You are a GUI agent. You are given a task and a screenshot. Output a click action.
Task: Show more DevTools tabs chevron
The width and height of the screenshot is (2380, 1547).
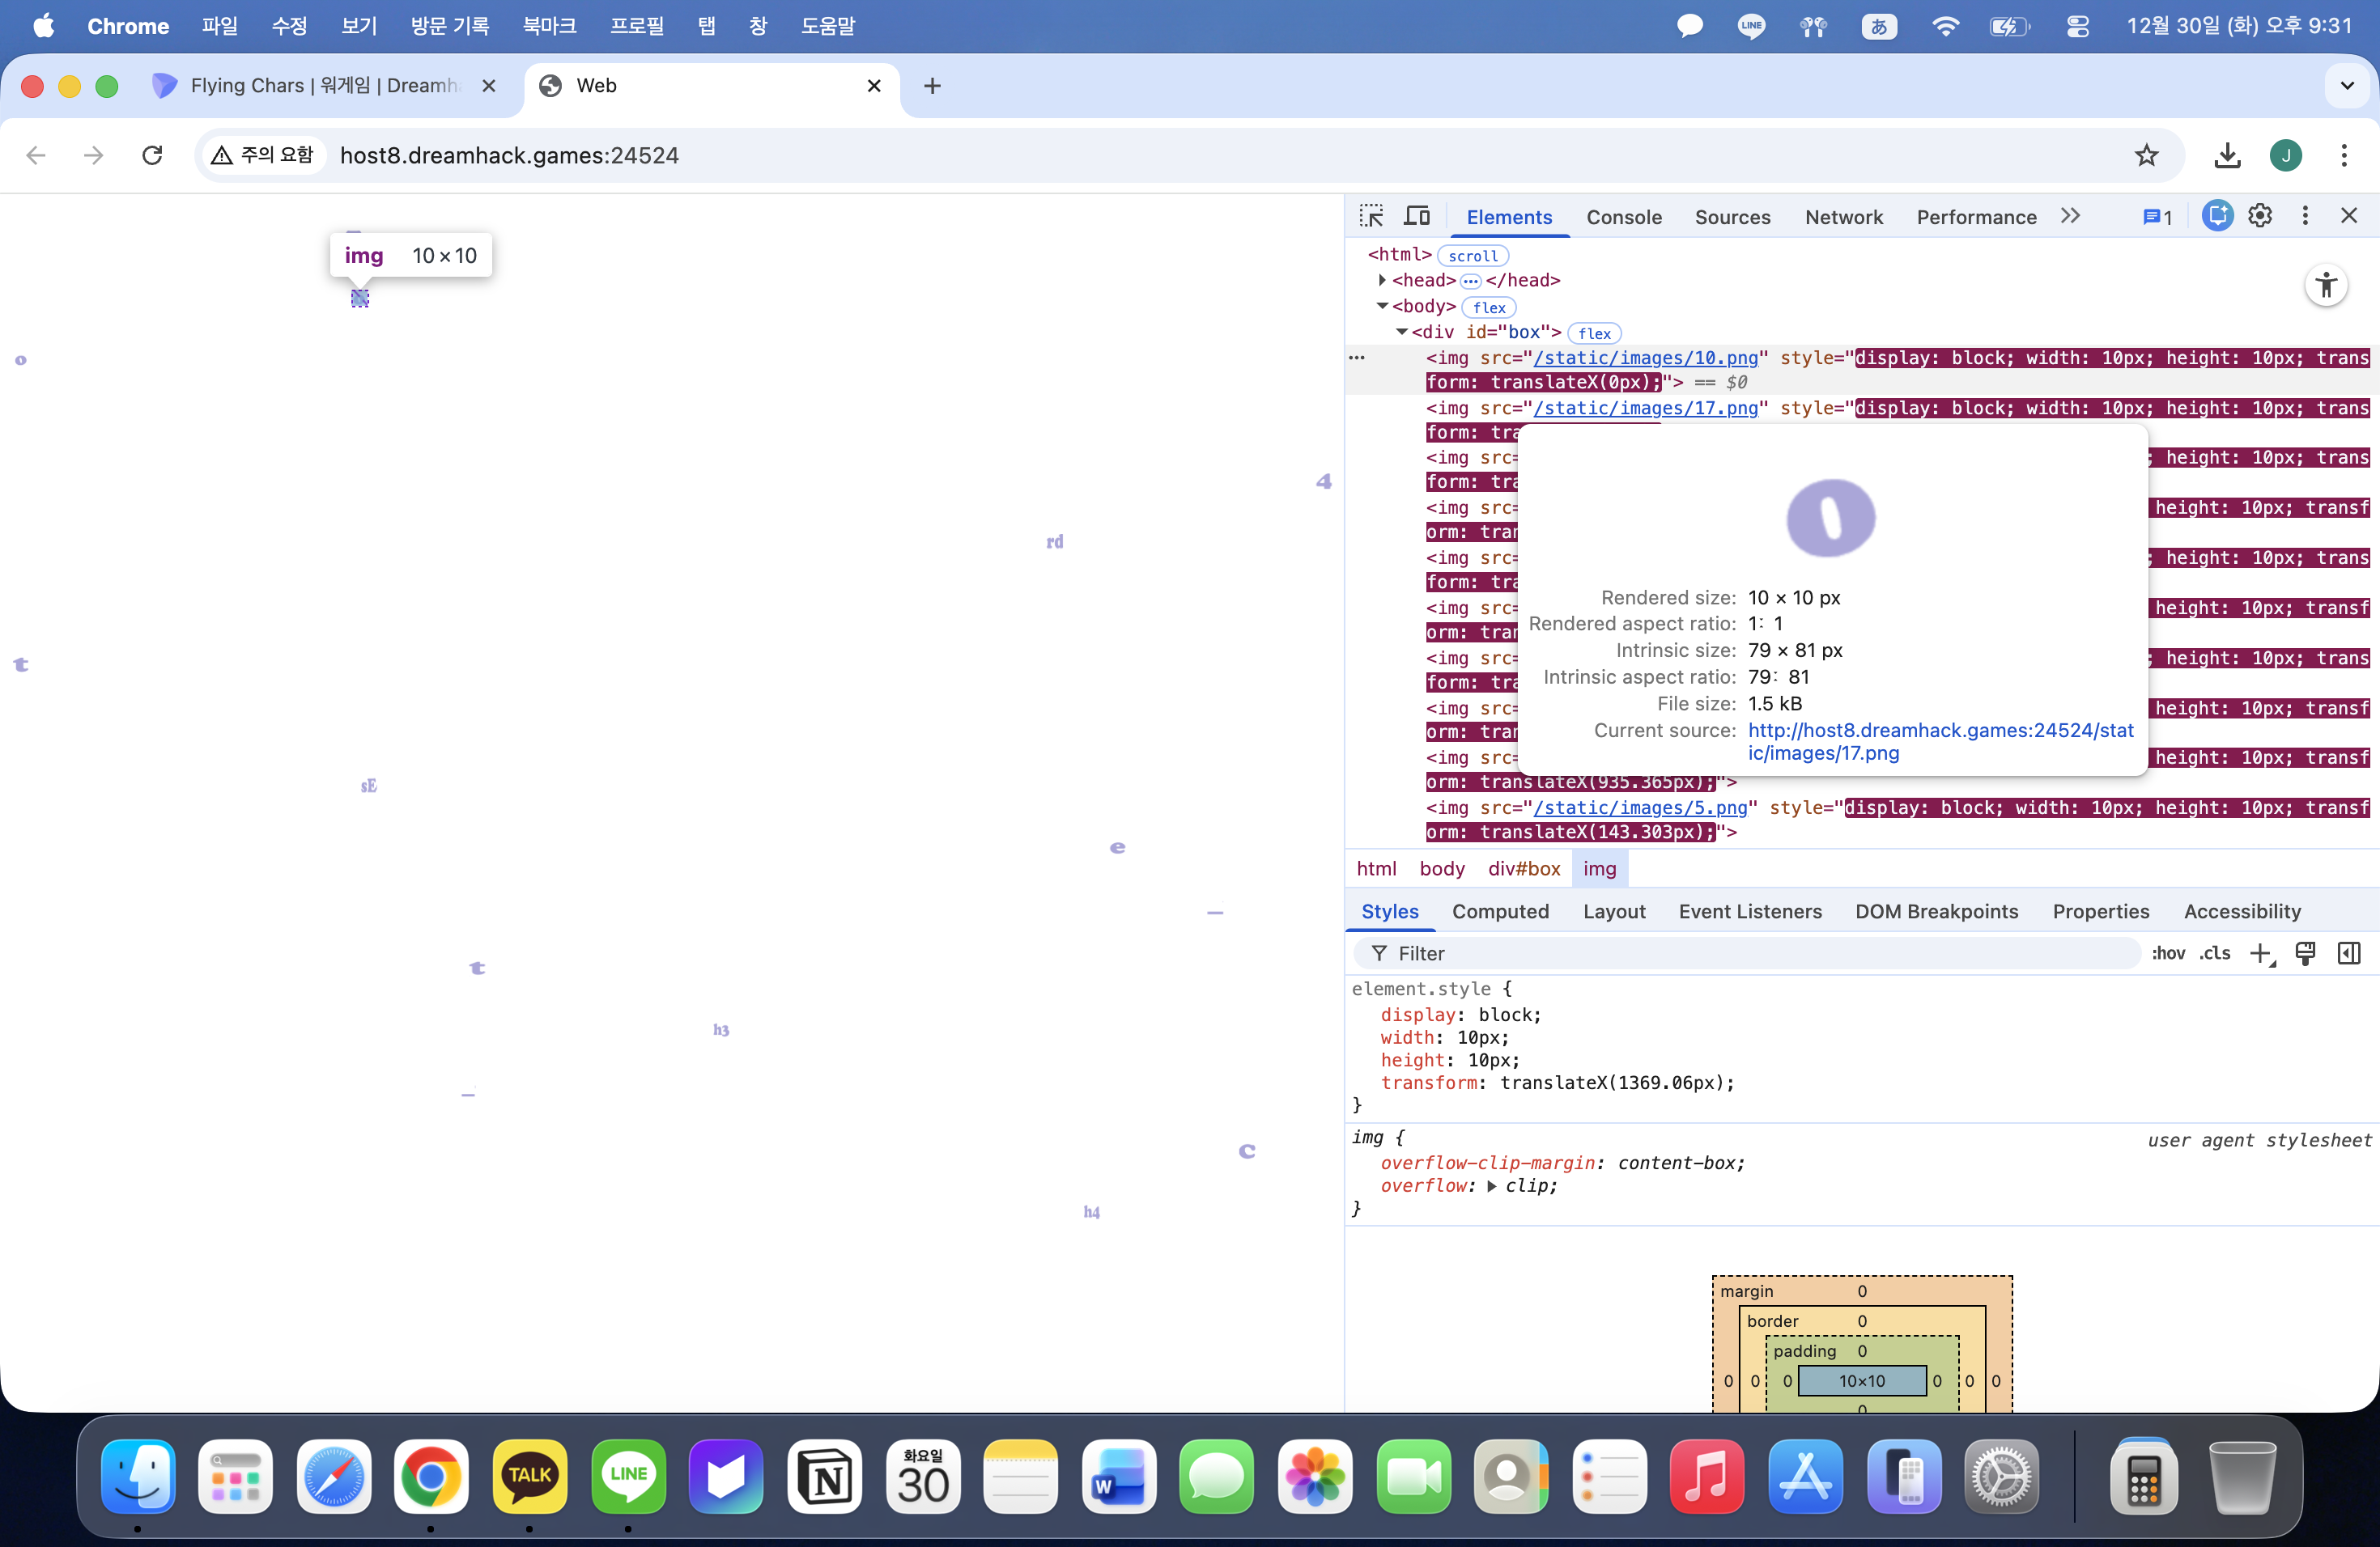(2070, 216)
